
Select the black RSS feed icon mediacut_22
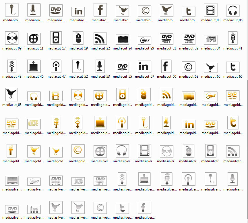[x=100, y=39]
